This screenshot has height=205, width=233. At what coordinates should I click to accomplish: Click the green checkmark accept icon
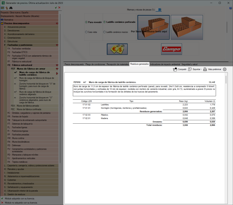(x=56, y=8)
